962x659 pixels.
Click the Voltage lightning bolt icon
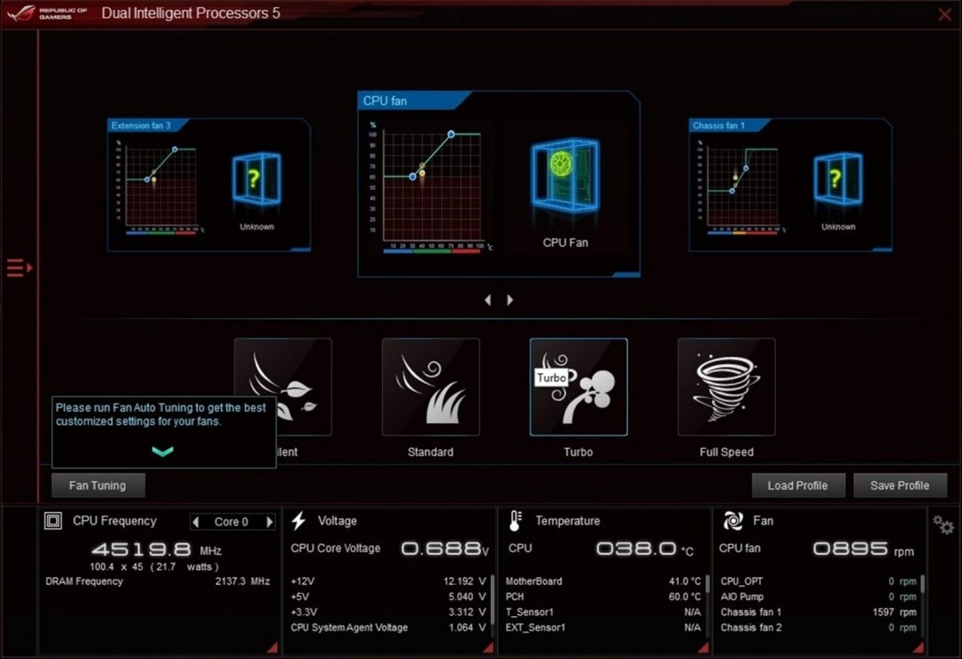pos(298,520)
